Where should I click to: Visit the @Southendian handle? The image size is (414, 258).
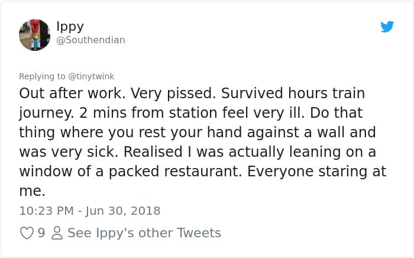[x=90, y=40]
